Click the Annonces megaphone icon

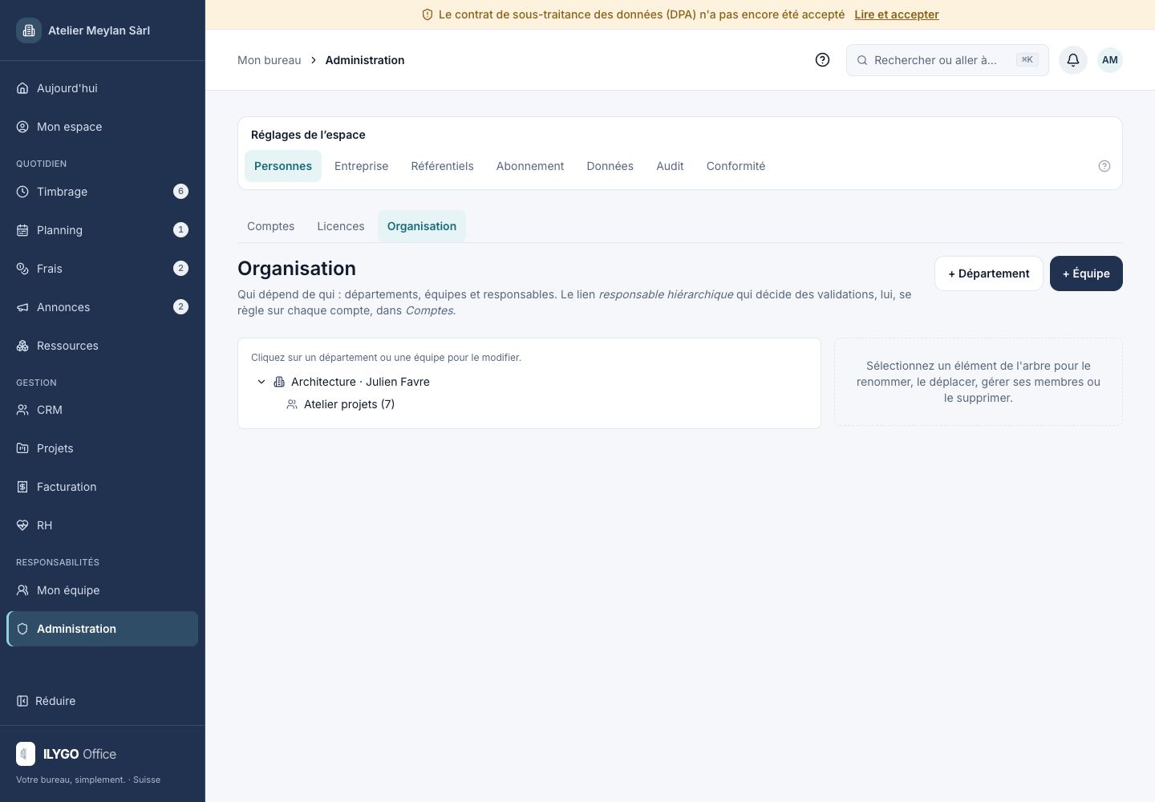[22, 307]
